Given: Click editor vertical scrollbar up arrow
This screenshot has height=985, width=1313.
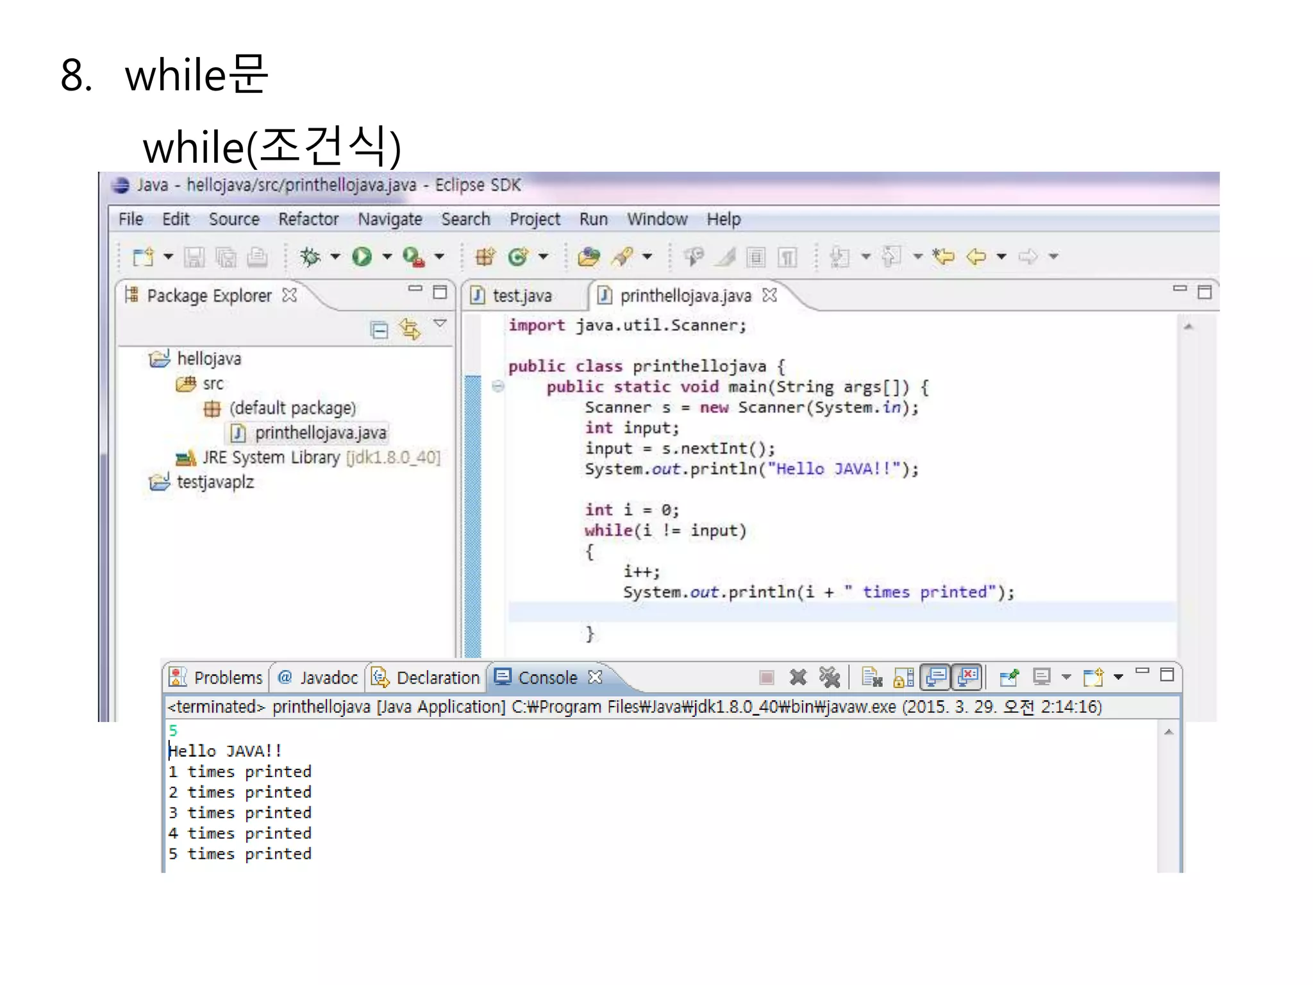Looking at the screenshot, I should tap(1188, 326).
